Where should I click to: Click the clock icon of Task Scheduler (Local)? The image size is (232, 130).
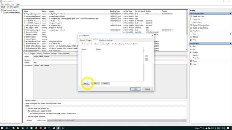[x=1, y=10]
